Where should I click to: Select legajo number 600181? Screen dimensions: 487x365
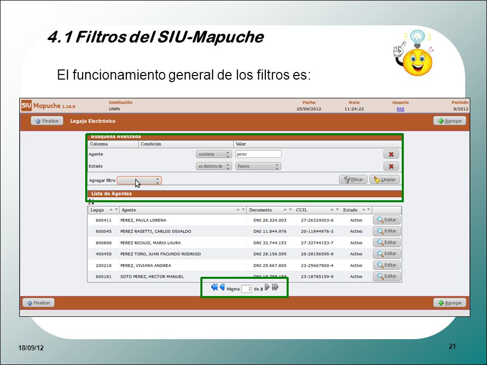[103, 277]
